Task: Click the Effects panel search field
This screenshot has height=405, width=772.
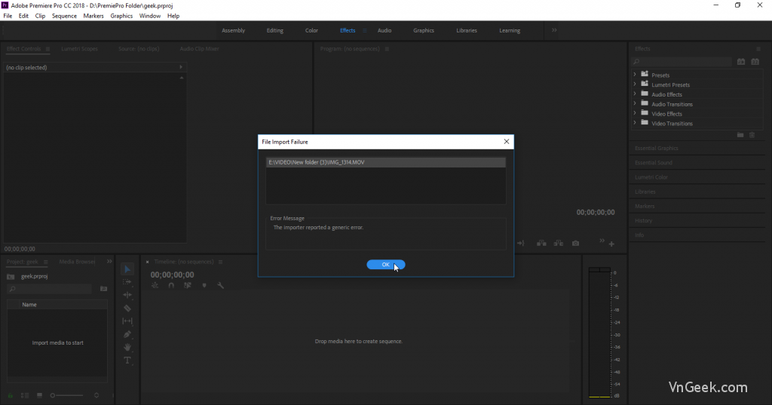Action: point(682,62)
